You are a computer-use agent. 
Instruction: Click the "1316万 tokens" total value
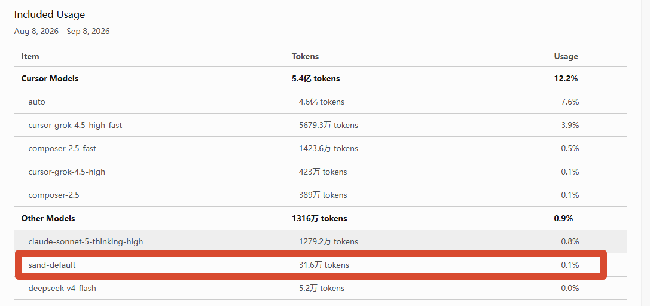tap(319, 218)
